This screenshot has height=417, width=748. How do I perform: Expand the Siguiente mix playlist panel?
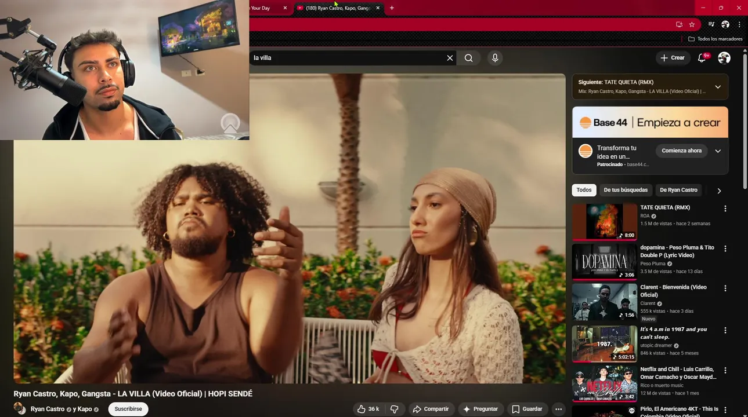[x=718, y=87]
